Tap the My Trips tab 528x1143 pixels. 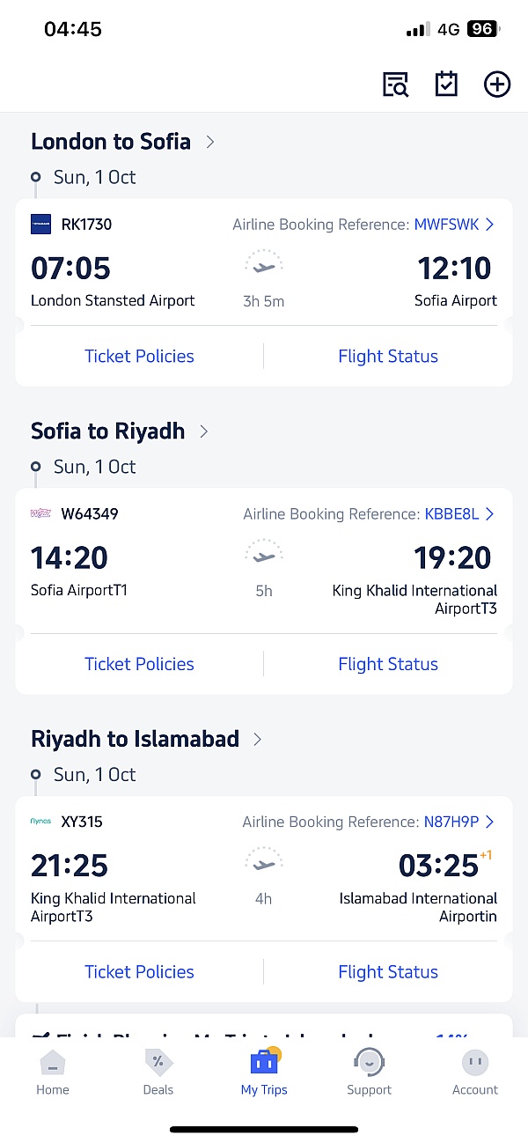click(264, 1073)
